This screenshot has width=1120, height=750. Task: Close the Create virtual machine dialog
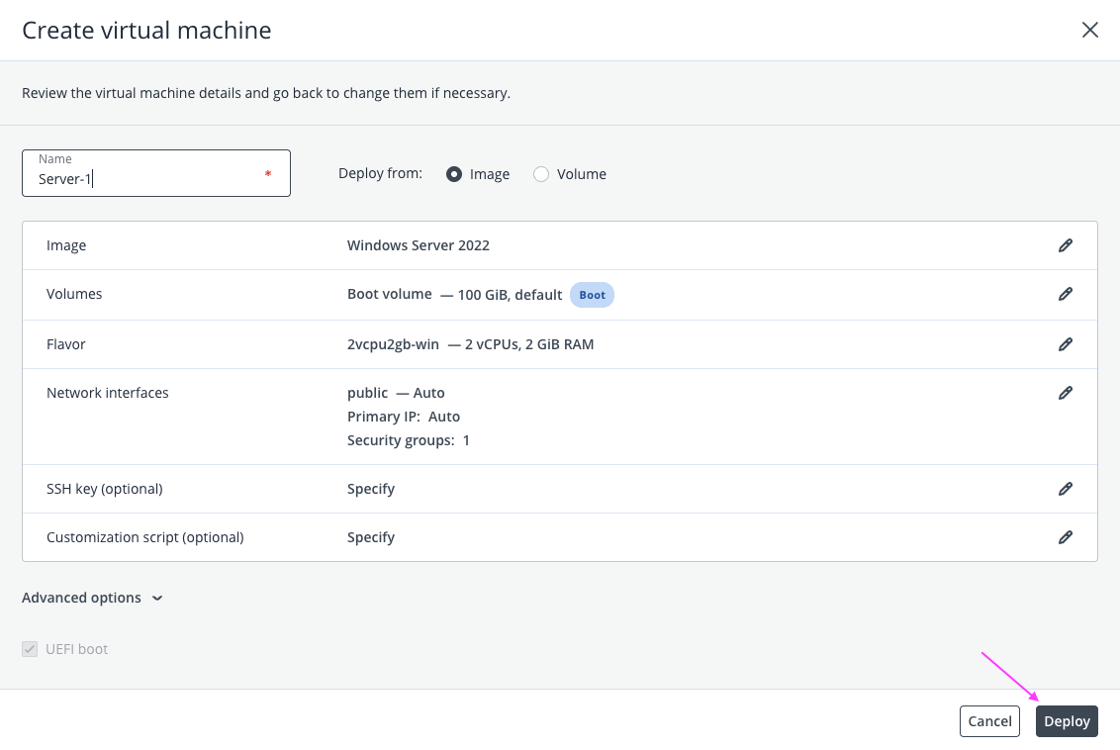click(1089, 30)
